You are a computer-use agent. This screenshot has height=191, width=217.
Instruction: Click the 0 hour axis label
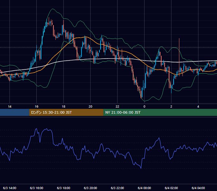144,107
